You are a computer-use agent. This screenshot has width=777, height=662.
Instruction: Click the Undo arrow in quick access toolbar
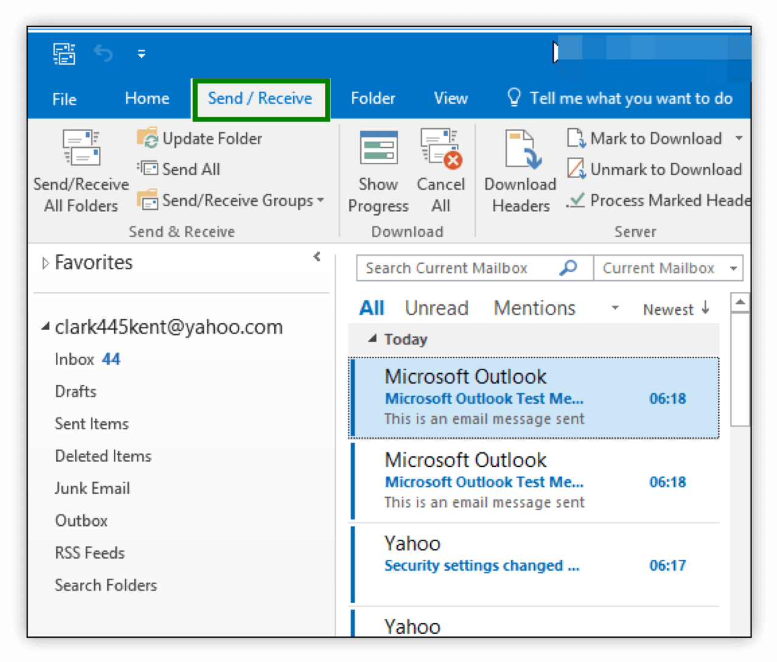tap(103, 54)
